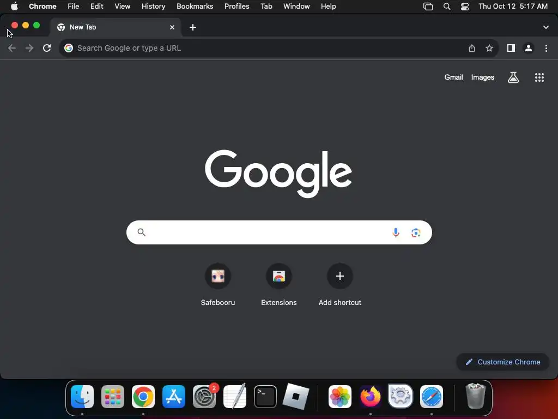
Task: Open the Window menu
Action: [296, 7]
